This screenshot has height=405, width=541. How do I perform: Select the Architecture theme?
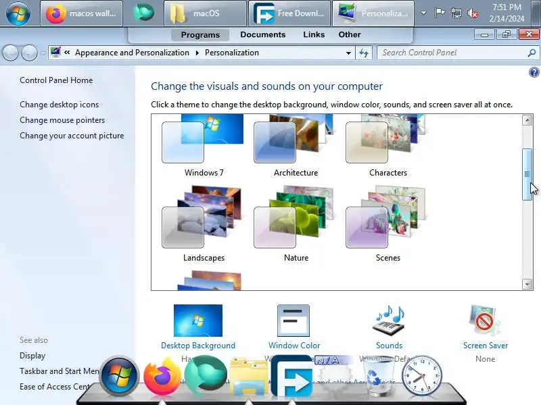pyautogui.click(x=296, y=146)
